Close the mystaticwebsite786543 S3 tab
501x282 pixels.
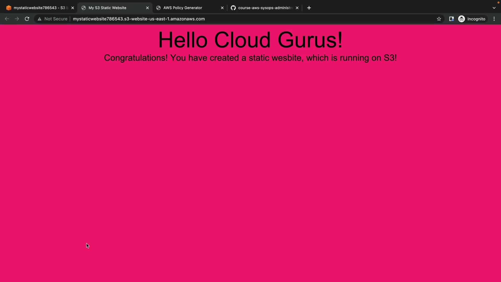[x=73, y=8]
